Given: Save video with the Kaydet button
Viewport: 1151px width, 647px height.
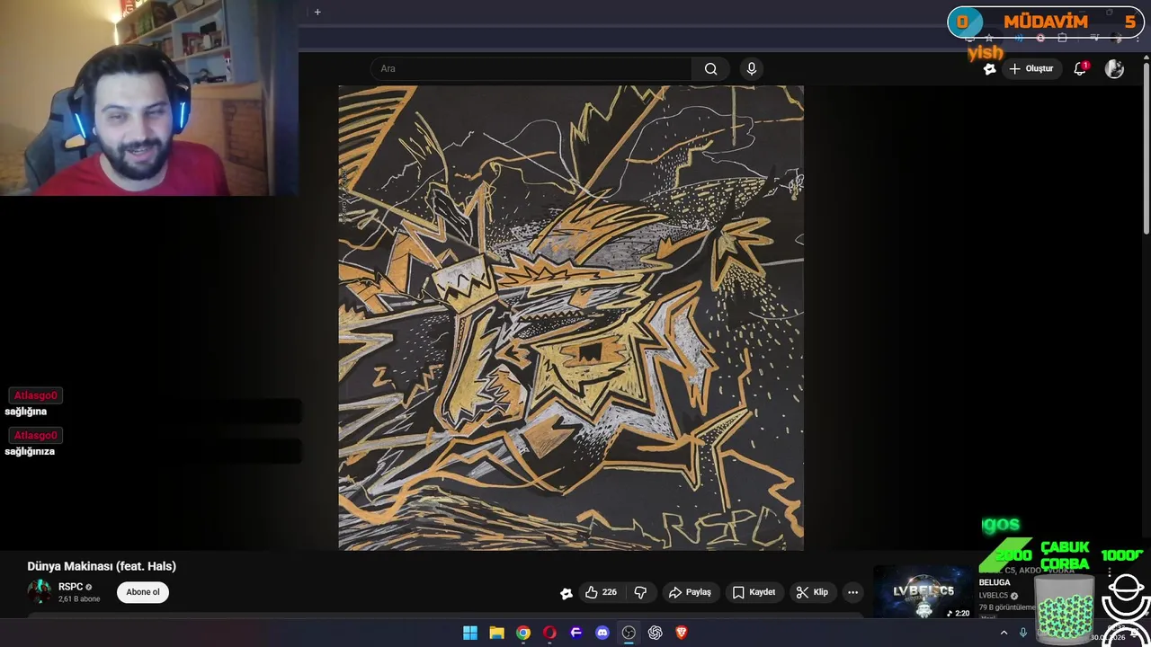Looking at the screenshot, I should pyautogui.click(x=754, y=592).
